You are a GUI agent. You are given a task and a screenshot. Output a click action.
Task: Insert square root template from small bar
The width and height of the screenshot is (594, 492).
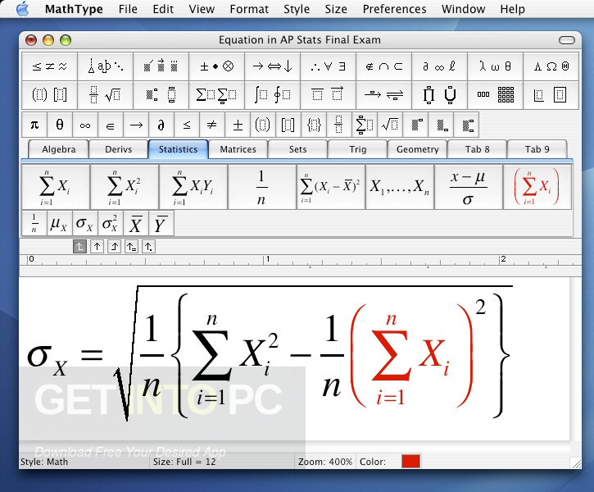click(390, 125)
